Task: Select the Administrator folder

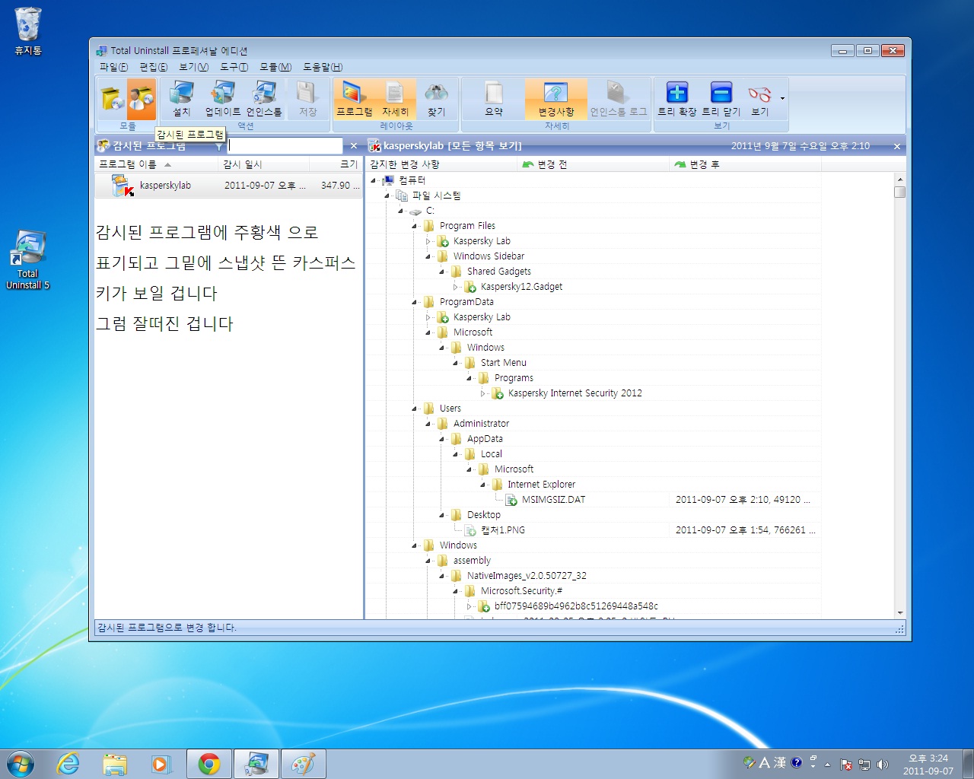Action: [481, 424]
